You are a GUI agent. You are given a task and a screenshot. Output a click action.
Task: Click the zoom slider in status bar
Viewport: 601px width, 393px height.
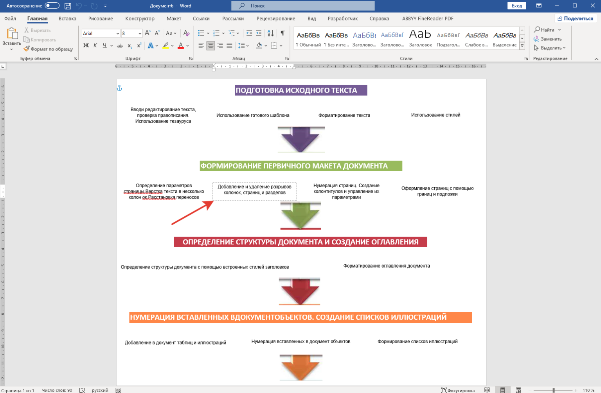[x=553, y=390]
